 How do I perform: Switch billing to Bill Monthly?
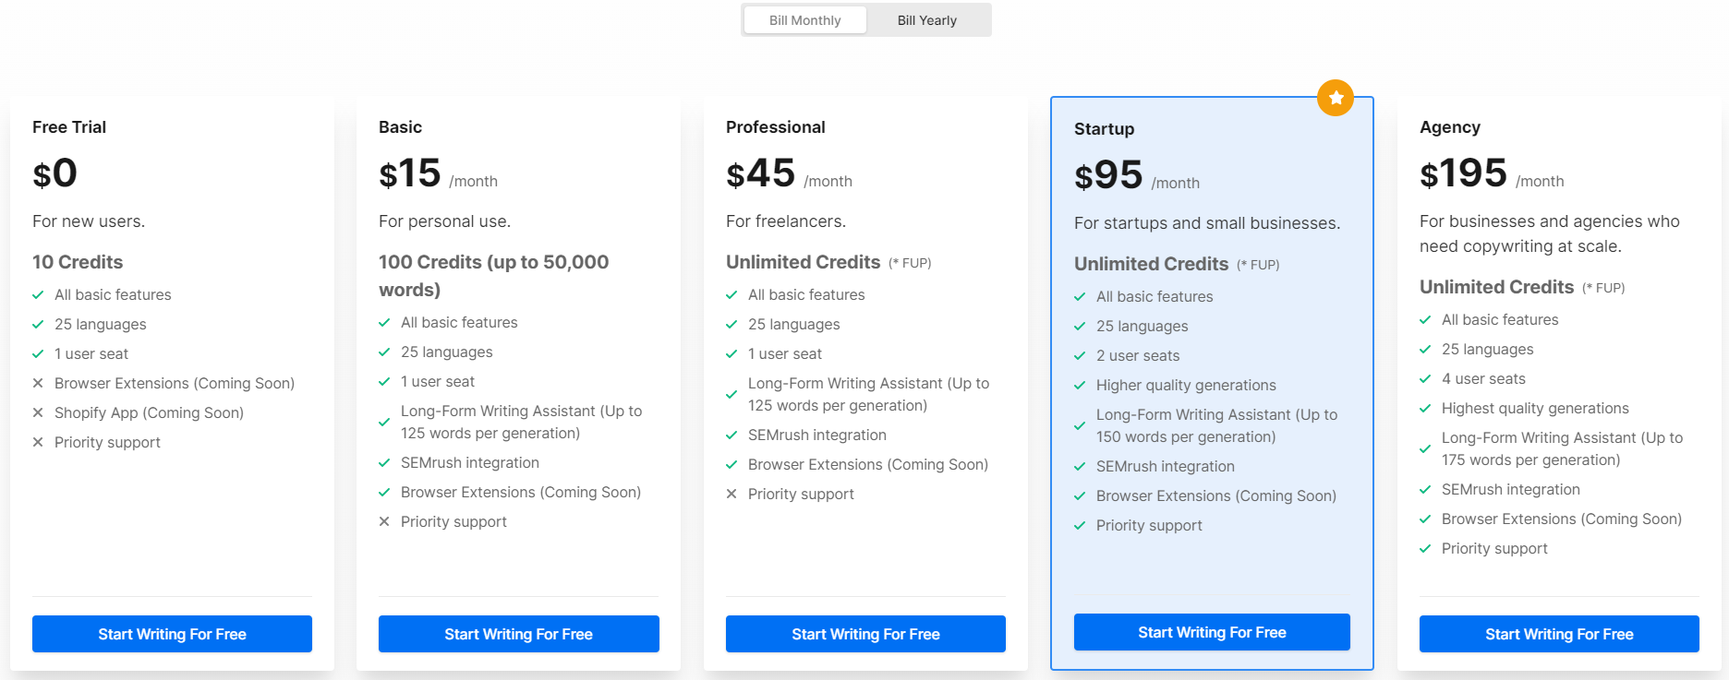(805, 20)
